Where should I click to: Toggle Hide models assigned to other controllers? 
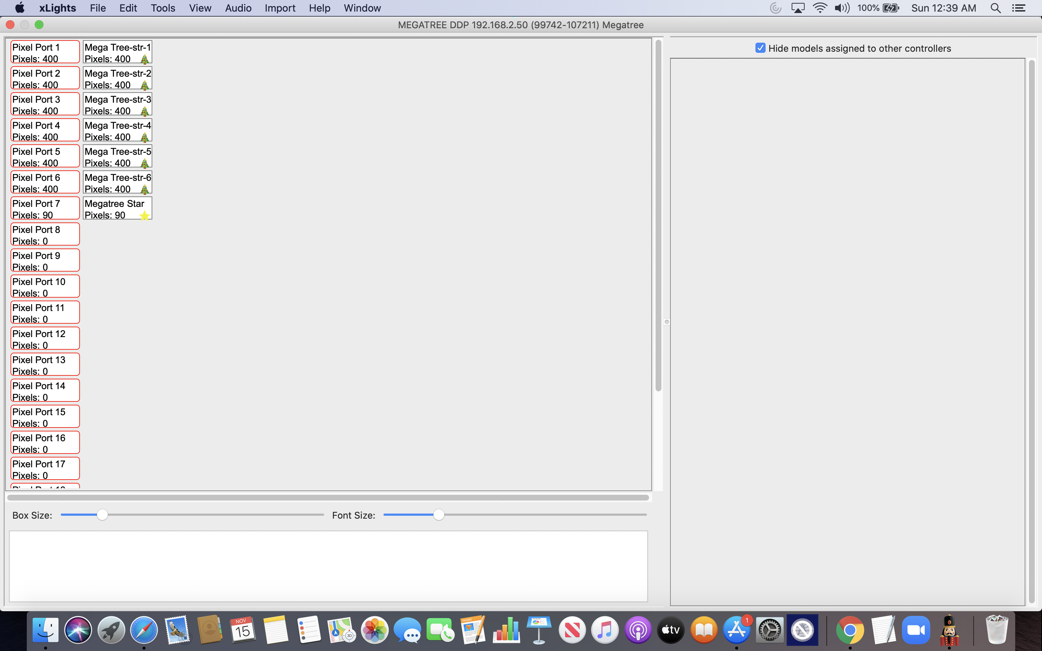pyautogui.click(x=761, y=48)
